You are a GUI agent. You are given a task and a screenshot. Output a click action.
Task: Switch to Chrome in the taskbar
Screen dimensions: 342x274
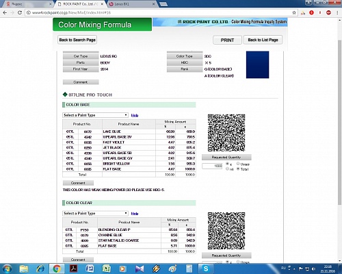(57, 269)
